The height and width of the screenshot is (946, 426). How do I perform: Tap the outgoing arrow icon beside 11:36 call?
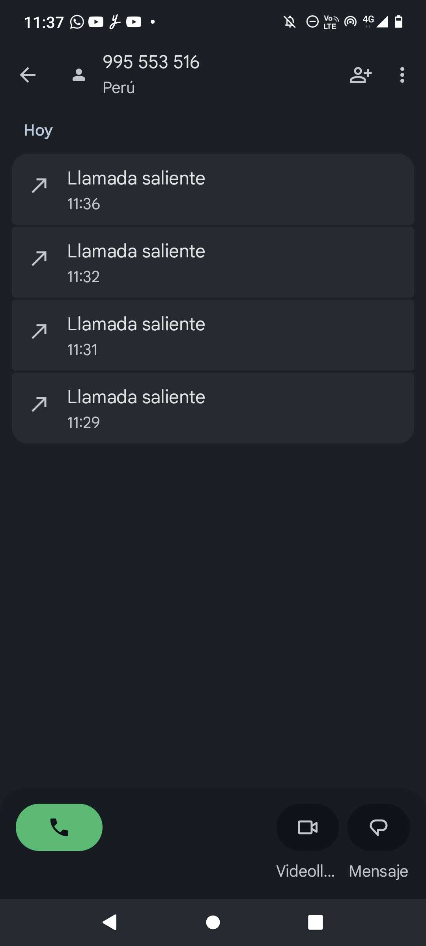pyautogui.click(x=39, y=185)
